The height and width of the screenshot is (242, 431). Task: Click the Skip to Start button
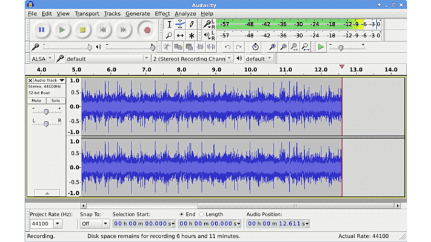pos(103,29)
